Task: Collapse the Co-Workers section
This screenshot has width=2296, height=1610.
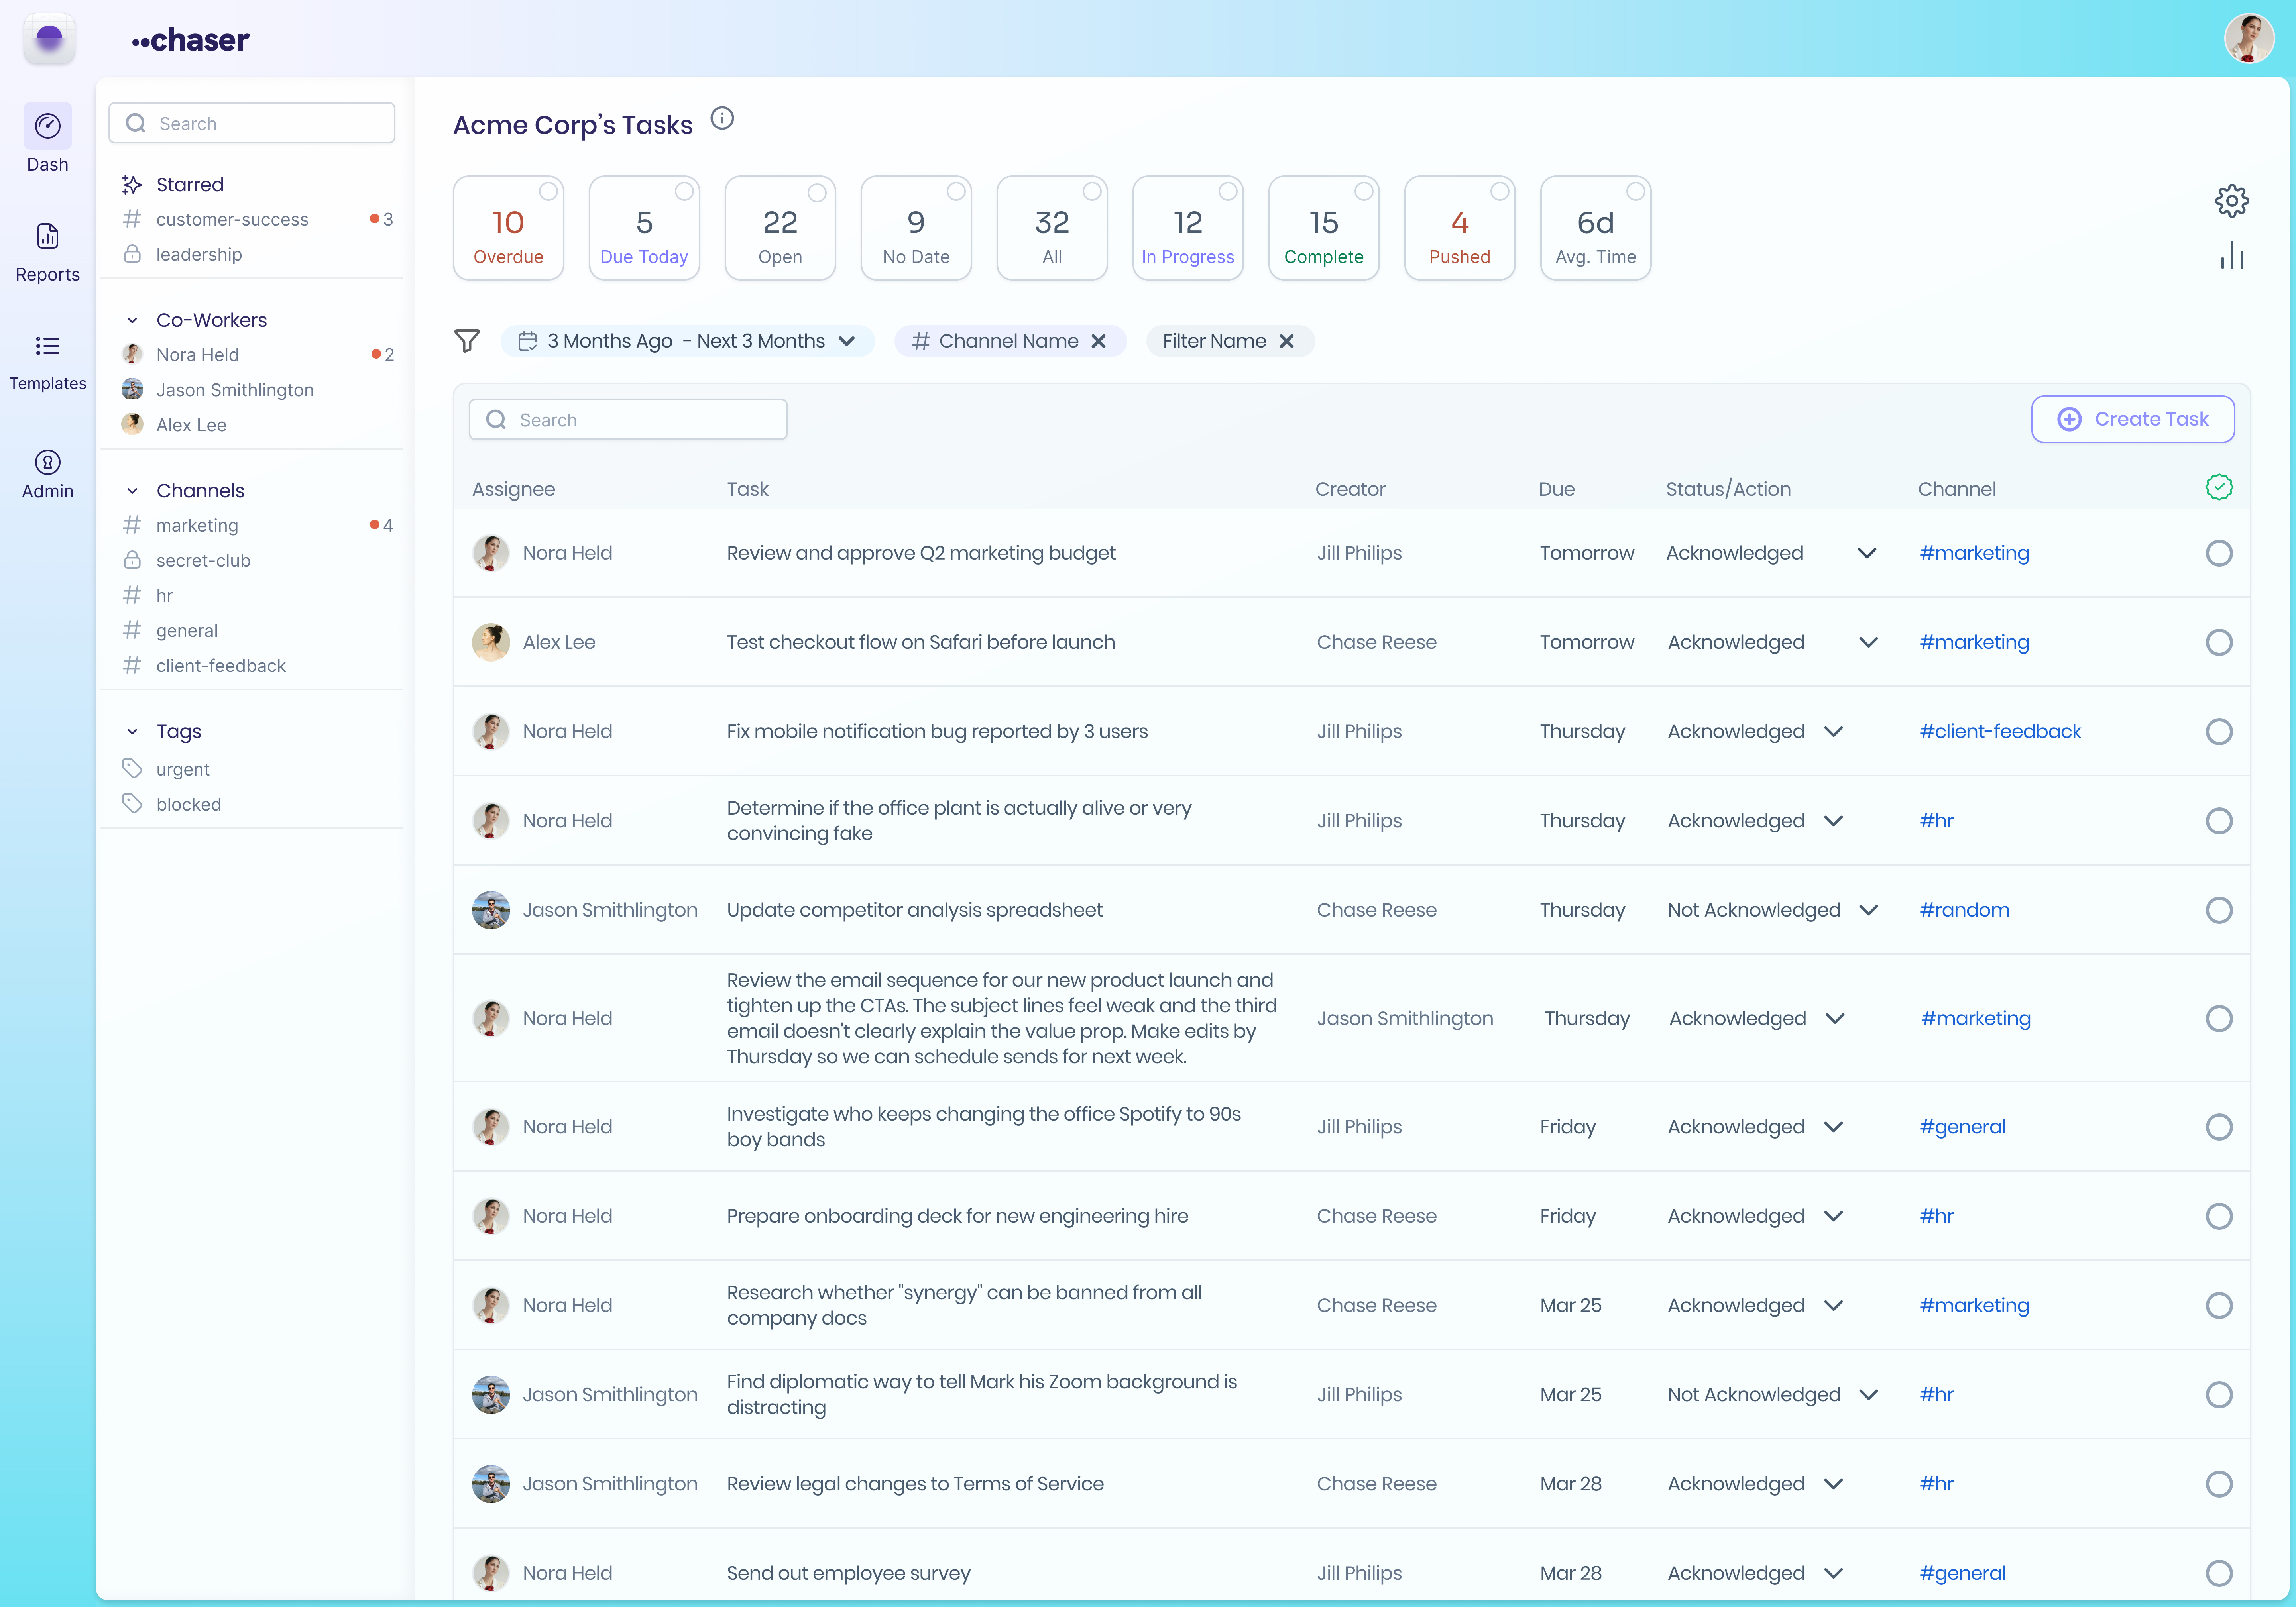Action: (132, 320)
